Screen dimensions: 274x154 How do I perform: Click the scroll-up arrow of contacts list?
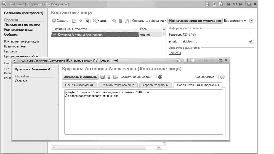click(164, 29)
